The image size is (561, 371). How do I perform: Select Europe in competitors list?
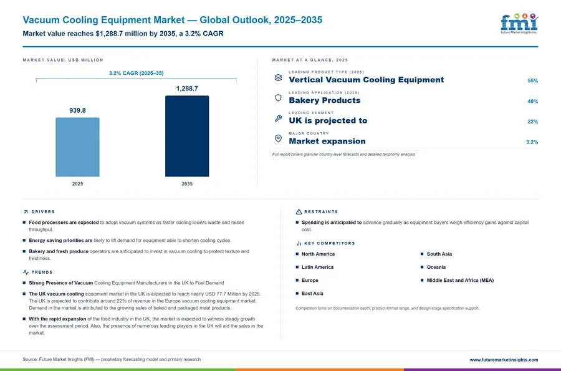point(310,281)
